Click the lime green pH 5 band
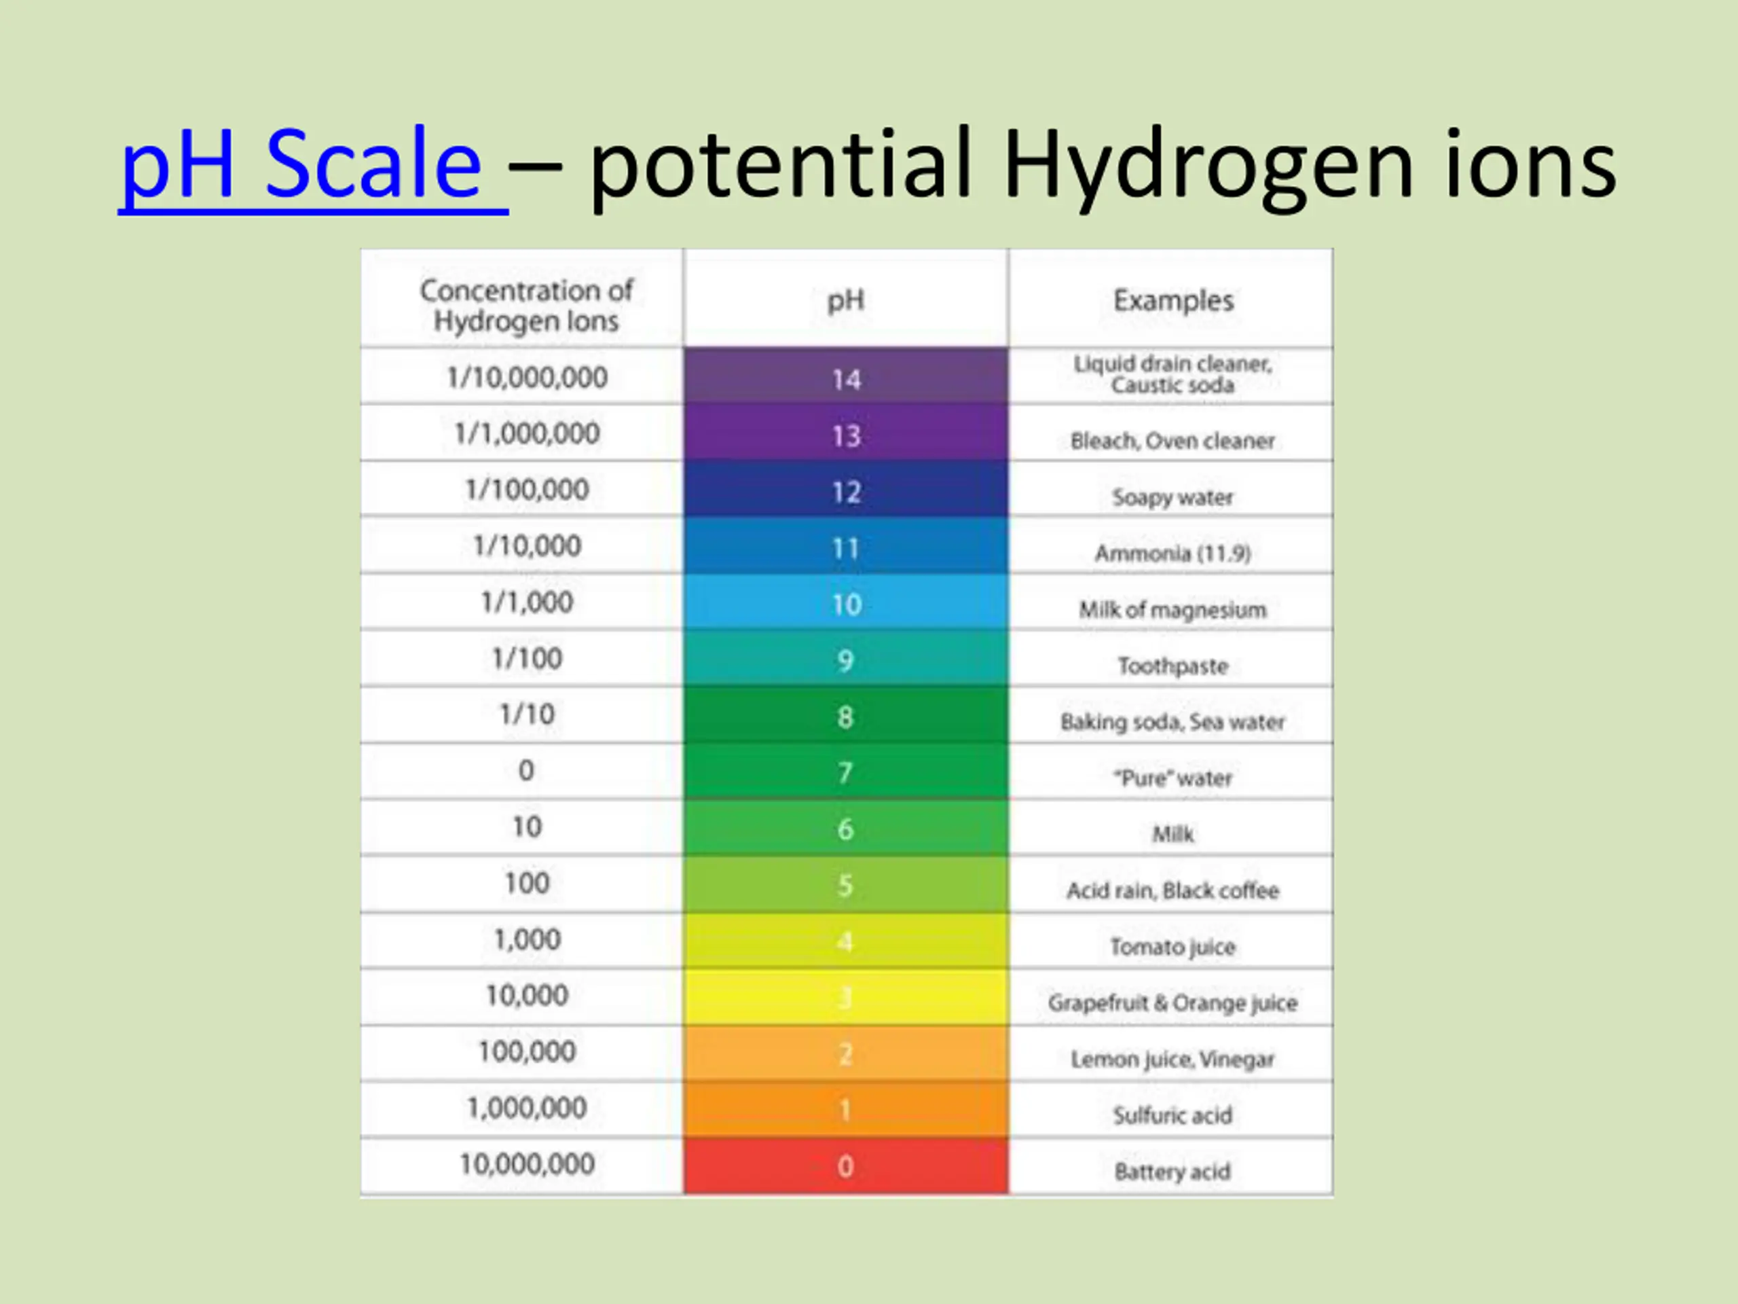 coord(846,884)
